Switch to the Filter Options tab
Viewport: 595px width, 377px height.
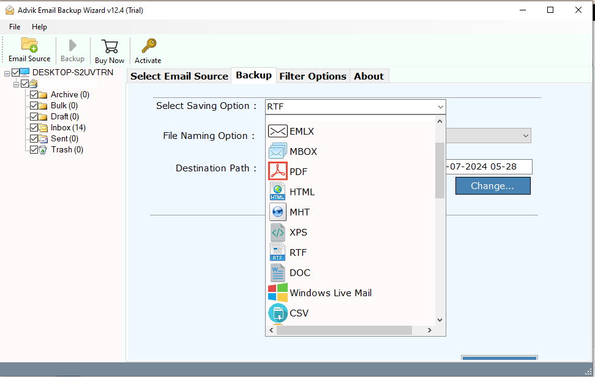pos(312,76)
